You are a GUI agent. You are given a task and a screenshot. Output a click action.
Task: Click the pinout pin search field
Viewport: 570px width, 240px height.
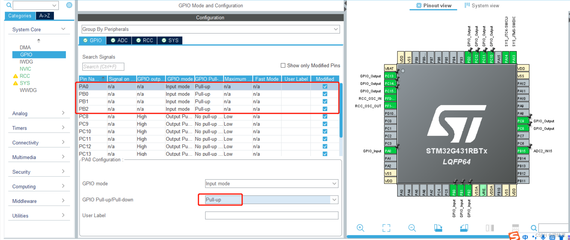[553, 228]
